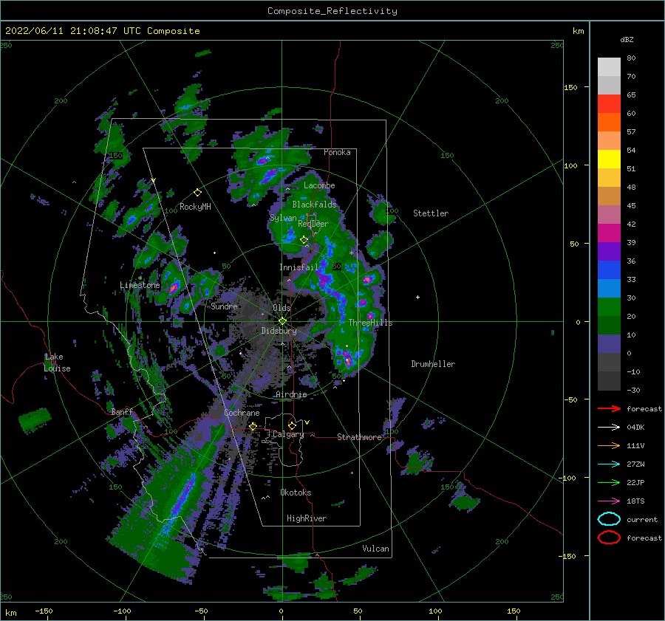
Task: Click the Blackfalds city label
Action: click(314, 205)
